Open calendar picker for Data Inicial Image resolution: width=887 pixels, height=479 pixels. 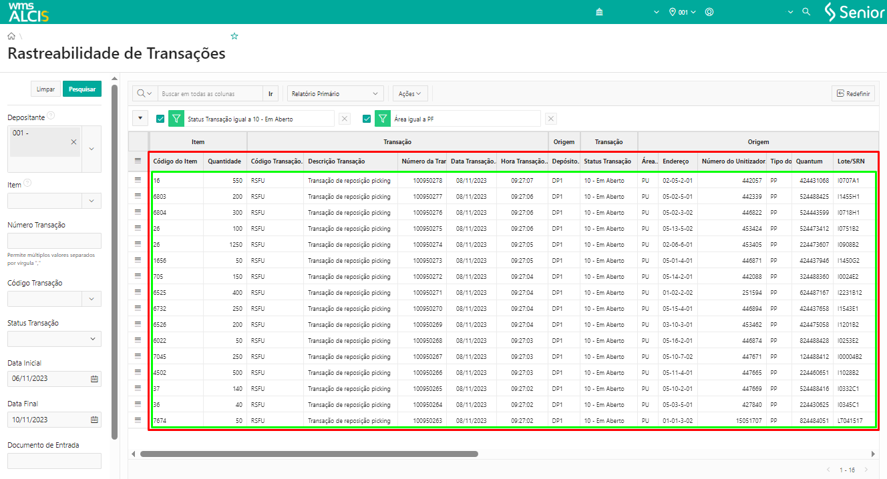point(94,379)
